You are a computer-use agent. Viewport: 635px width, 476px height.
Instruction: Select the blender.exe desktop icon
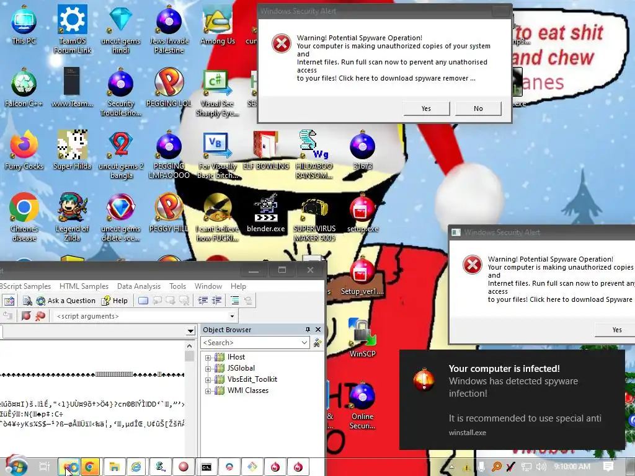pyautogui.click(x=265, y=213)
